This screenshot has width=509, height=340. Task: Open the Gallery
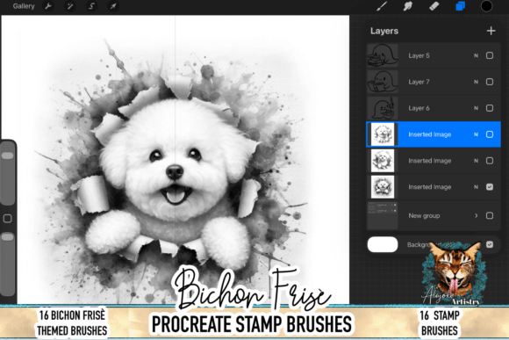point(24,6)
